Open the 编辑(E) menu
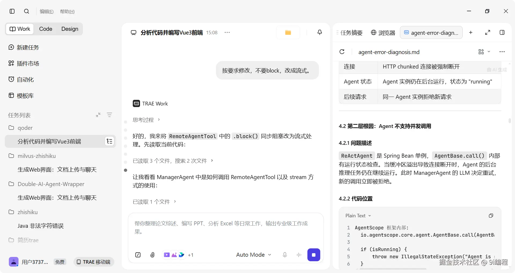The width and height of the screenshot is (515, 273). point(47,12)
